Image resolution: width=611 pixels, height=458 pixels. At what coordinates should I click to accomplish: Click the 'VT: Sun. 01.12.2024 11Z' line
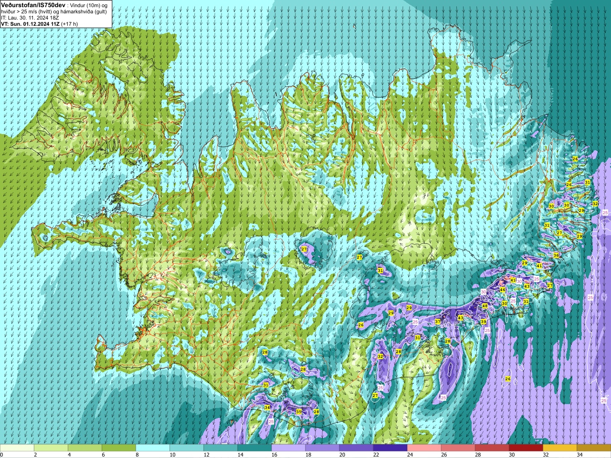tap(30, 23)
